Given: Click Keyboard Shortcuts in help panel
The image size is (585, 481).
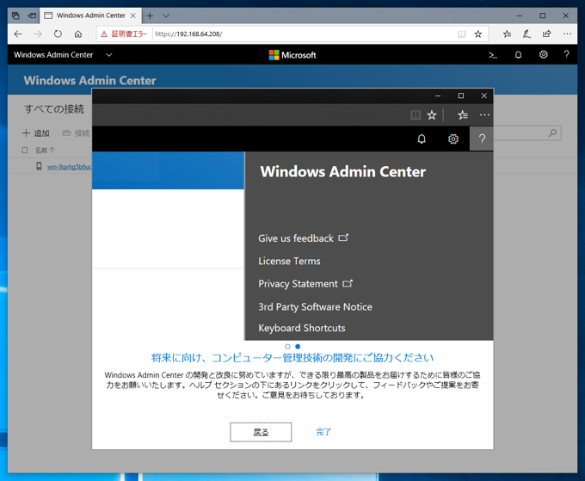Looking at the screenshot, I should point(302,328).
